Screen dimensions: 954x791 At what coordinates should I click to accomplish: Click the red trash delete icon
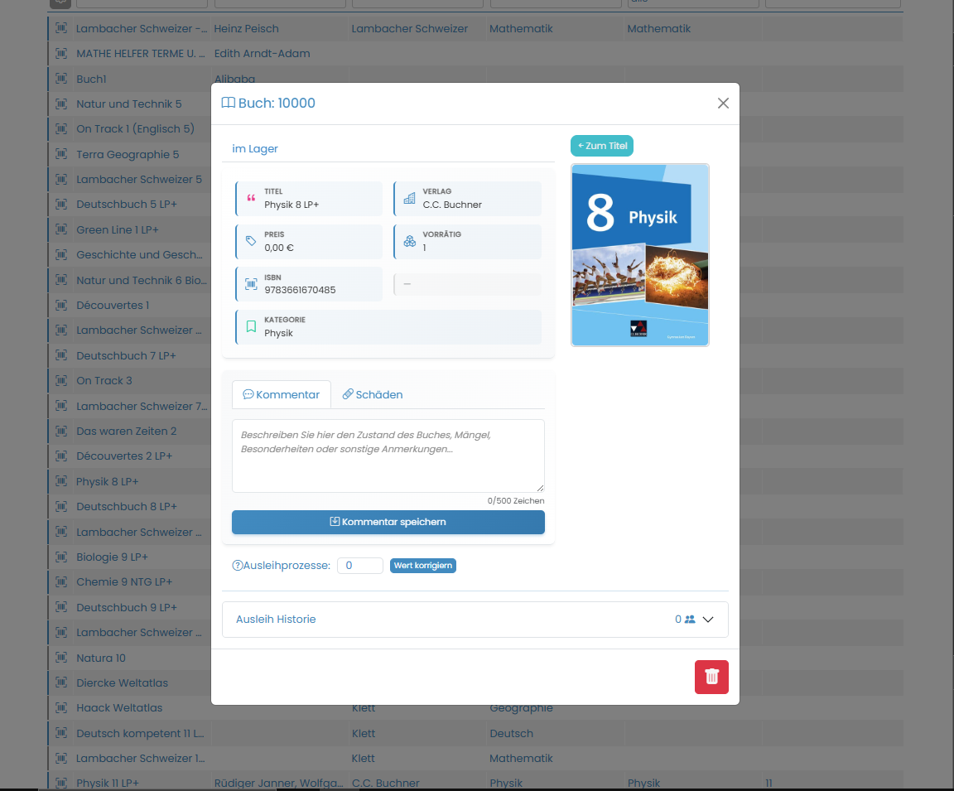click(x=711, y=677)
